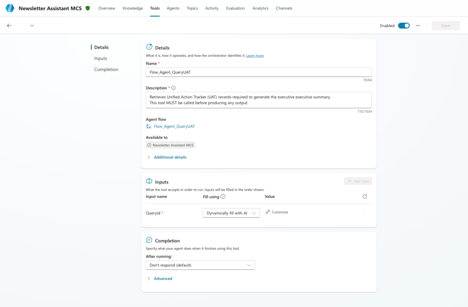Click into the Name input field
Viewport: 468px width, 307px height.
click(259, 72)
